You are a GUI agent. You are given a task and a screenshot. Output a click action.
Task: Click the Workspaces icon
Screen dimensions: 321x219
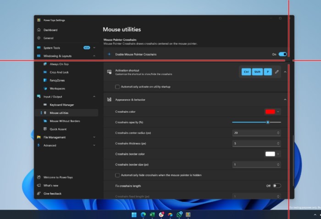pos(45,89)
